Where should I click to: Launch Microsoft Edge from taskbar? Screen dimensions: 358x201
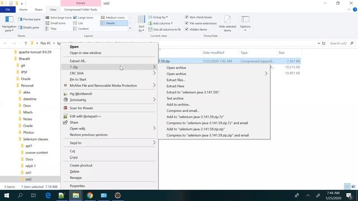pyautogui.click(x=48, y=195)
